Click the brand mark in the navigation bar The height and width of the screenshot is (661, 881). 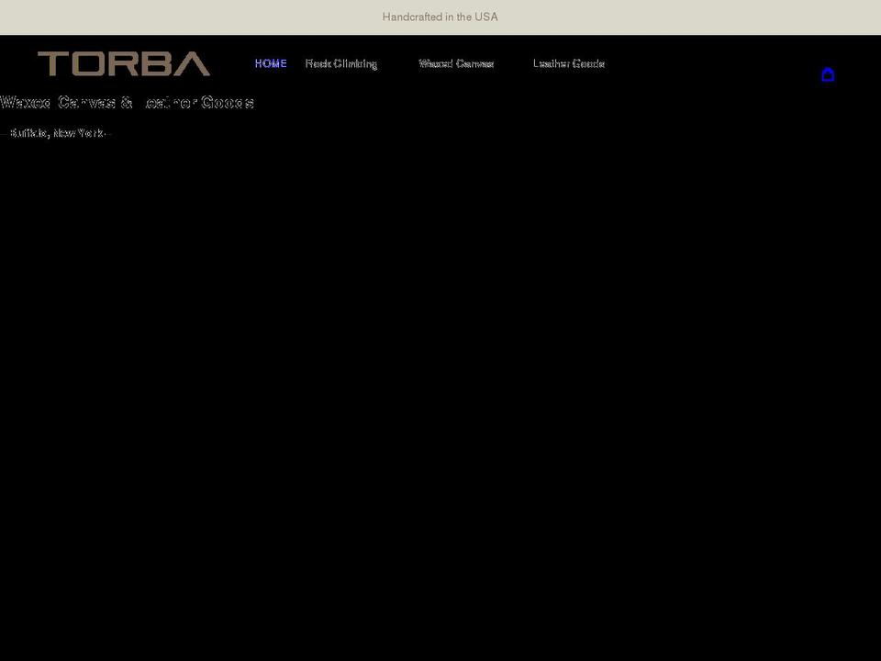pos(124,64)
